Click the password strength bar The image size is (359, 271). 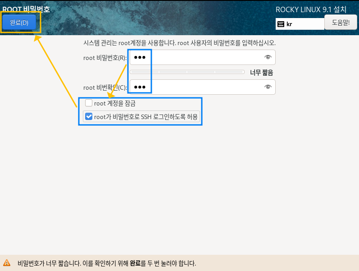pos(187,72)
